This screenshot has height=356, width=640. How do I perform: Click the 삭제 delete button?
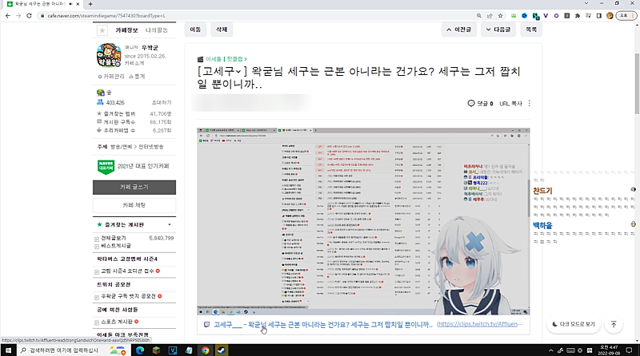click(x=220, y=30)
